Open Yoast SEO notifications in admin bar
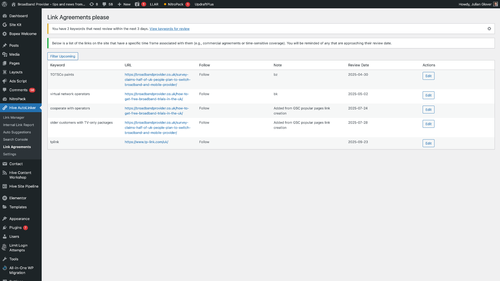 tap(138, 4)
